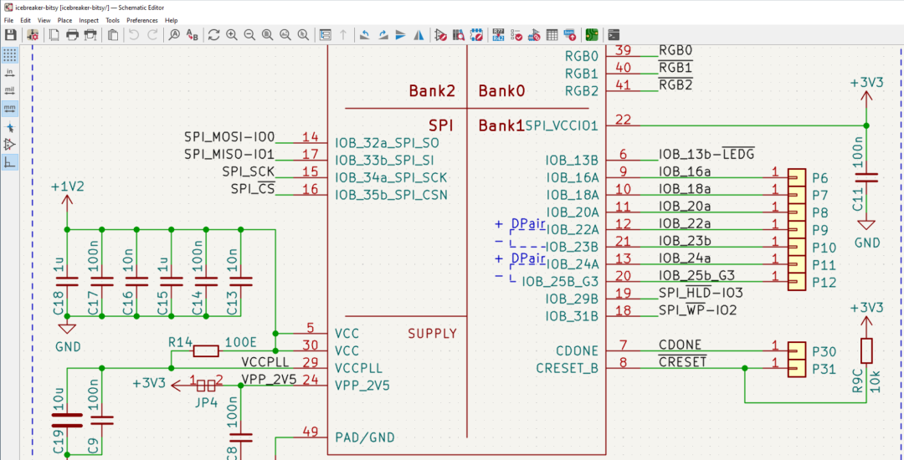The width and height of the screenshot is (904, 460).
Task: Switch units to inches
Action: coord(10,73)
